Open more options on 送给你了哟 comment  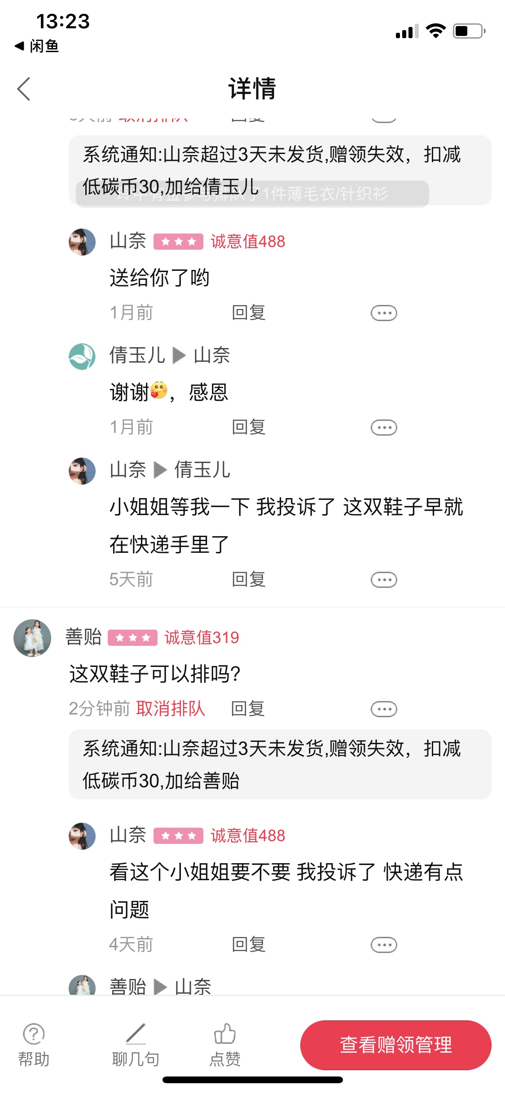click(384, 313)
